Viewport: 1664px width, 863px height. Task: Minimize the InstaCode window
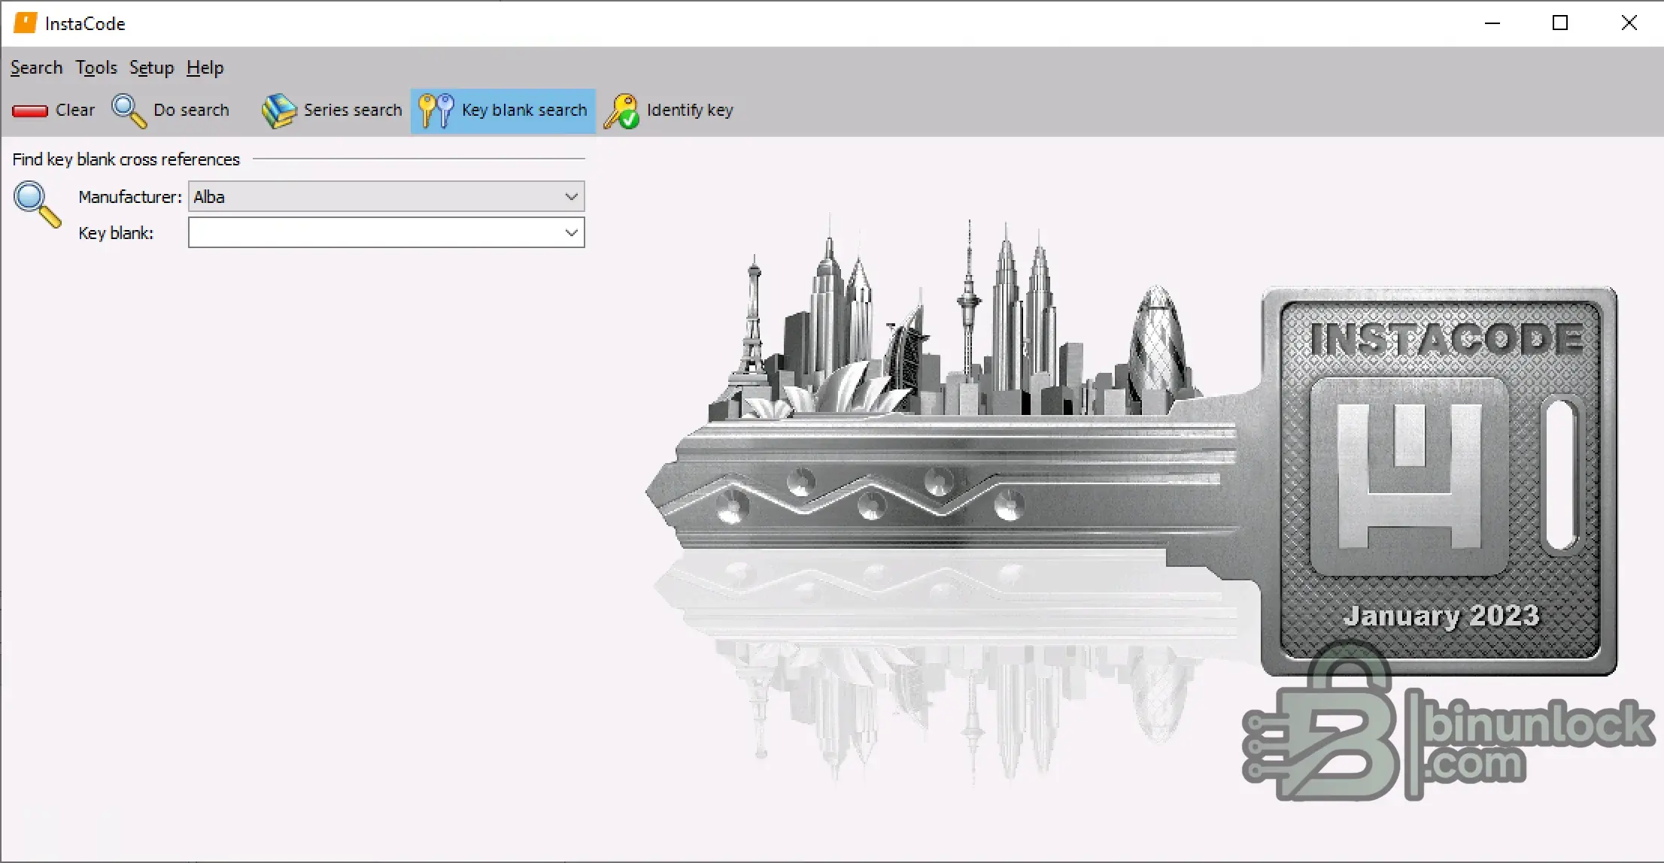click(x=1492, y=23)
